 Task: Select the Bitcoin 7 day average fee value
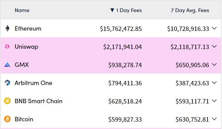[192, 120]
